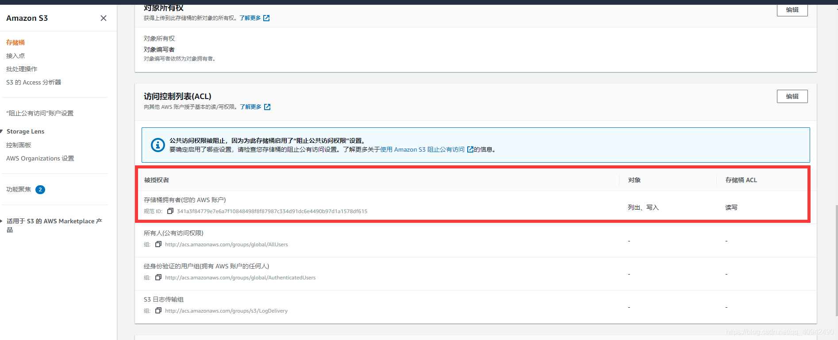Select the canonical ID 341a3f84779e7e6a7f... text
Image resolution: width=838 pixels, height=340 pixels.
272,211
